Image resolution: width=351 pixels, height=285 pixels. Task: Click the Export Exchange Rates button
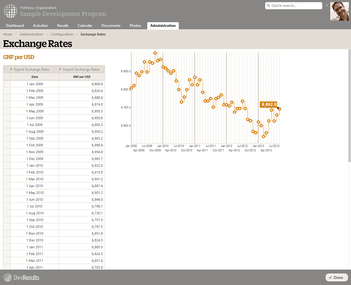(x=31, y=69)
